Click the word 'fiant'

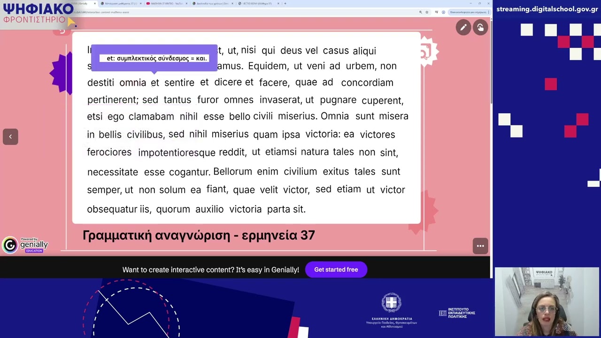coord(216,189)
